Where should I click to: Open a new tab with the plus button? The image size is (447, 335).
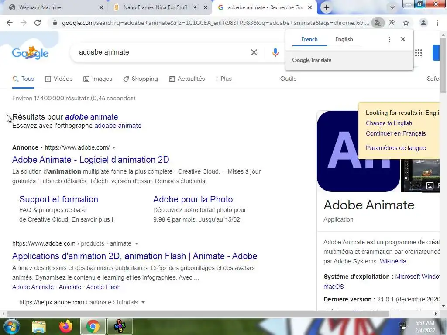pos(327,7)
